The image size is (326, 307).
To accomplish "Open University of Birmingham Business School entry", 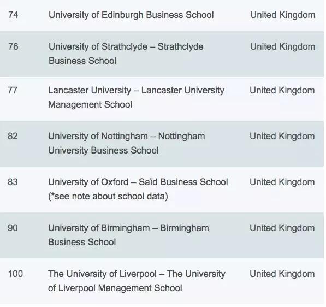I will (x=128, y=235).
